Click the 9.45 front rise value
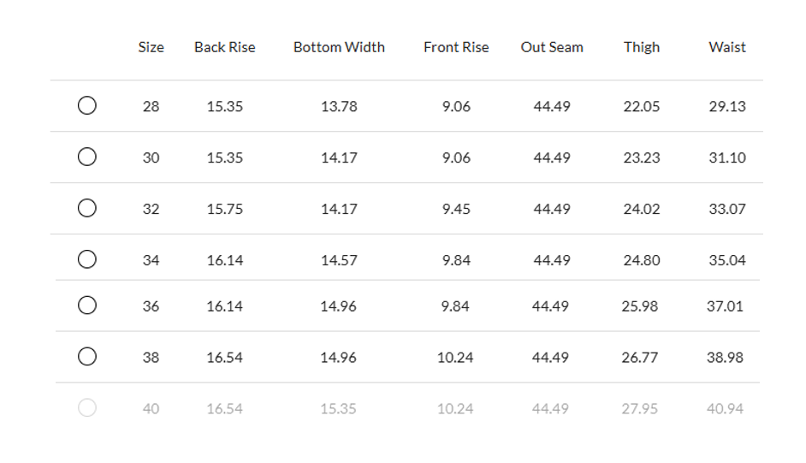806x463 pixels. click(456, 209)
